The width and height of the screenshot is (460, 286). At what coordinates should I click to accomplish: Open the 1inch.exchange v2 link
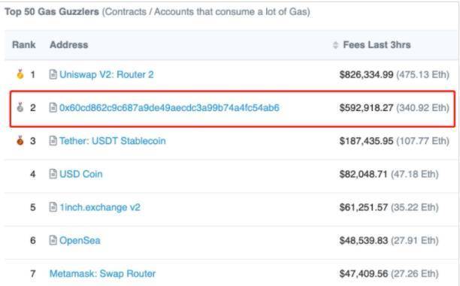point(100,207)
